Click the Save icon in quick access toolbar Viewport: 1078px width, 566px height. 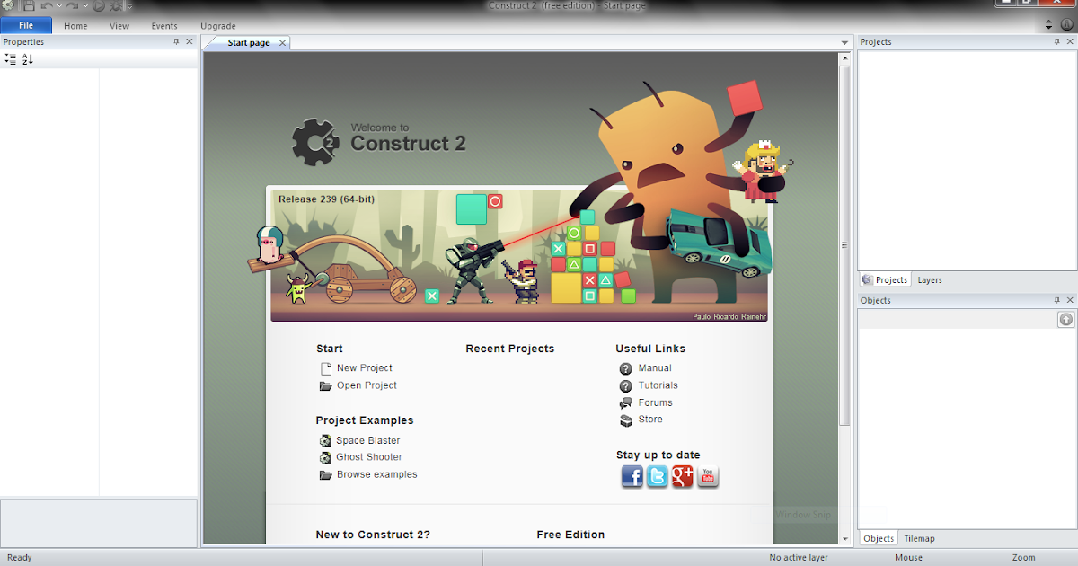coord(30,5)
